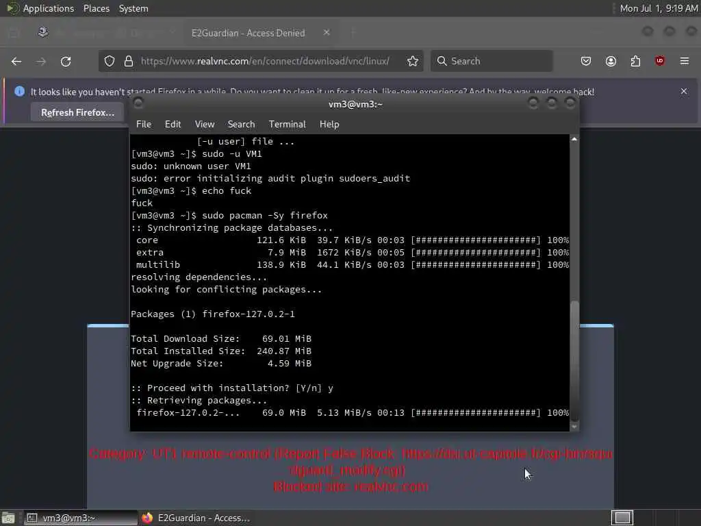Open uBlock Origin extension icon
The image size is (701, 526).
tap(660, 61)
